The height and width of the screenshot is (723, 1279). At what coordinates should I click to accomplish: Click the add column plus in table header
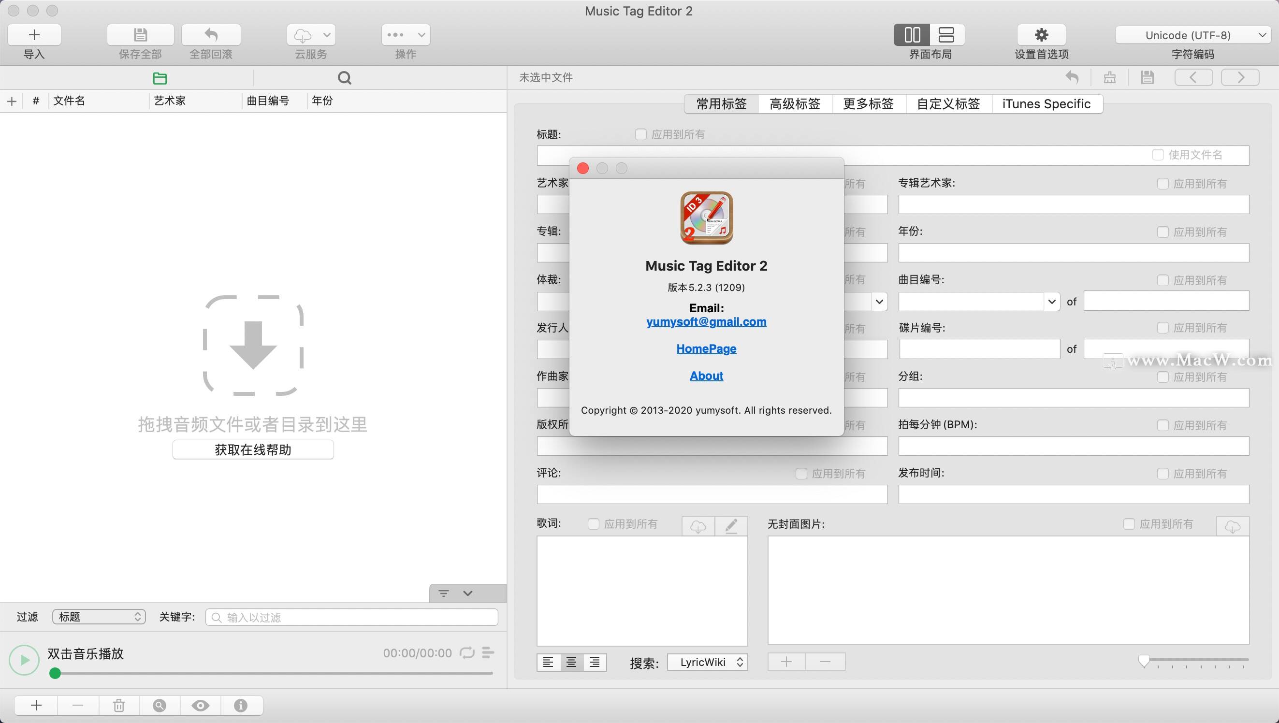(x=12, y=101)
